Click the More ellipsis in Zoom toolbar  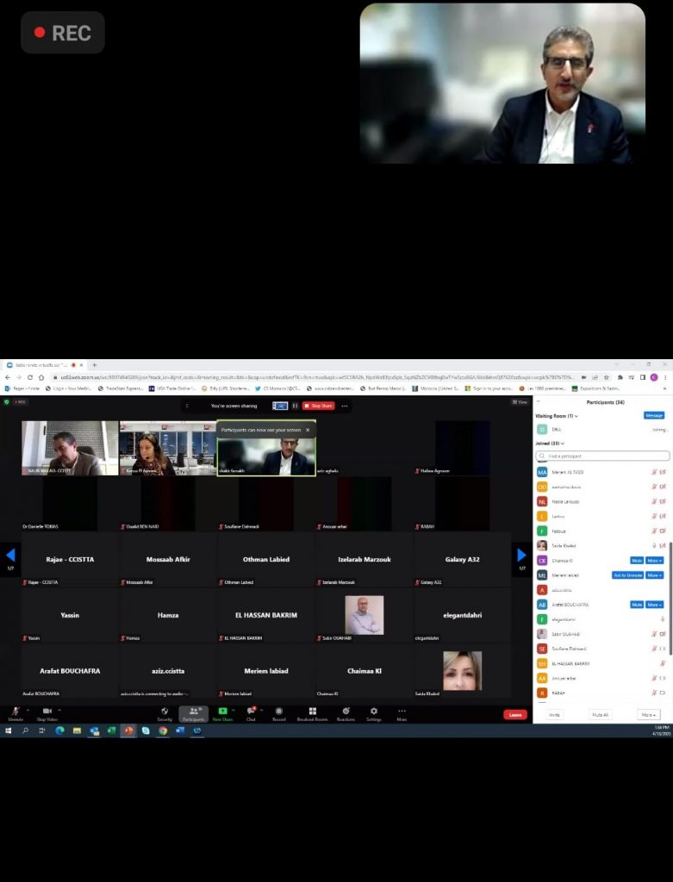click(402, 711)
